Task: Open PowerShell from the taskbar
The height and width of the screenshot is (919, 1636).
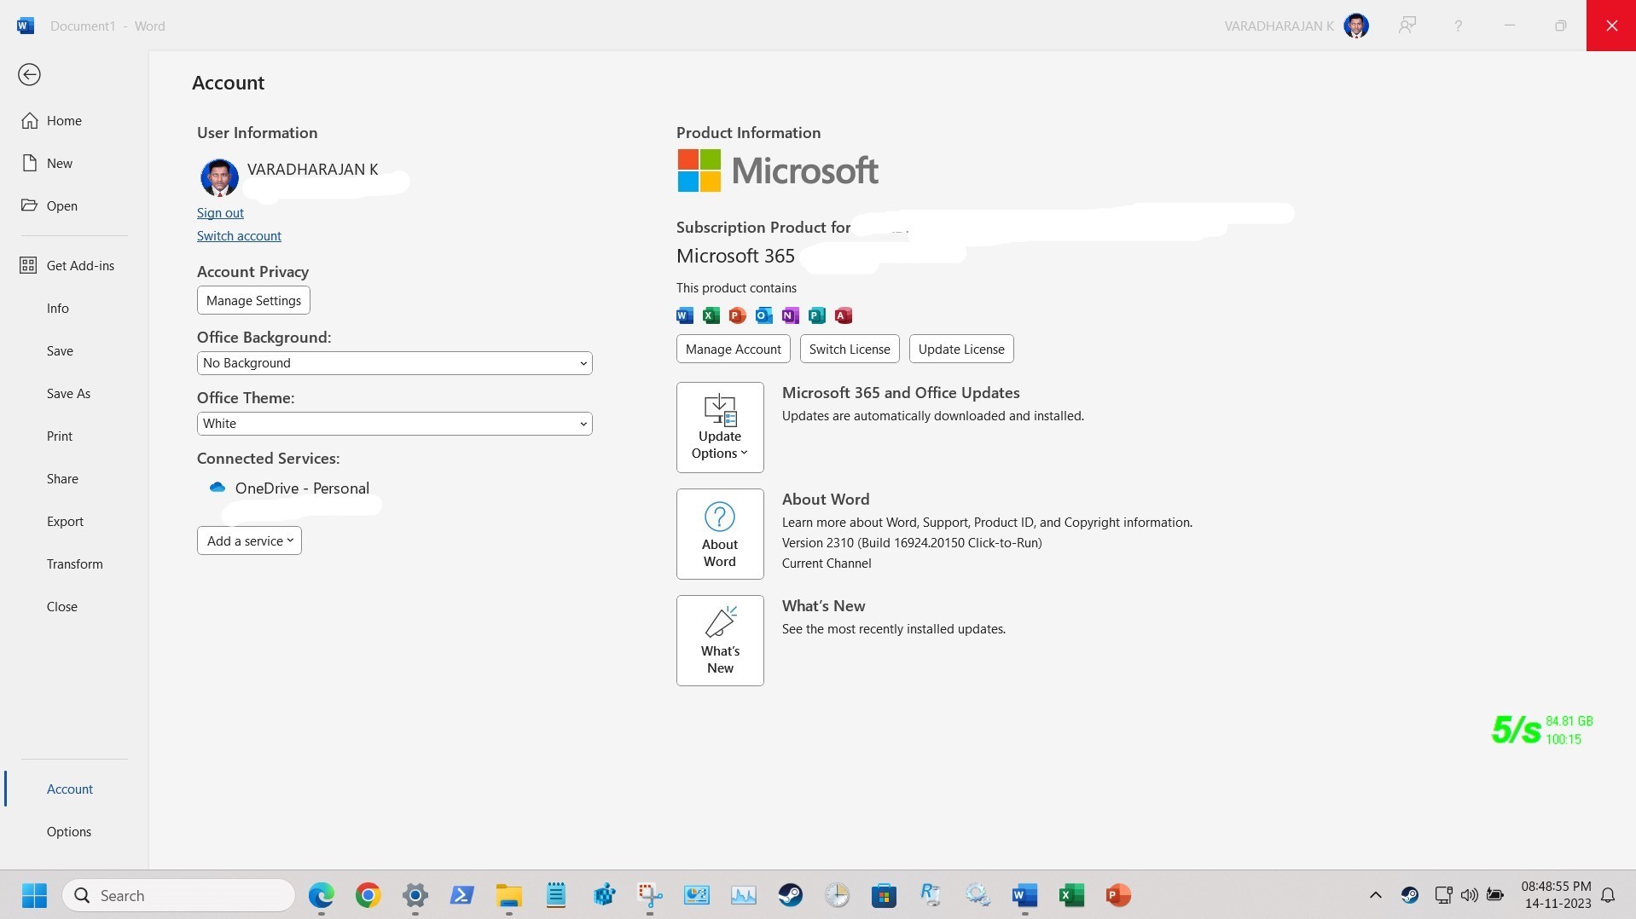Action: (462, 896)
